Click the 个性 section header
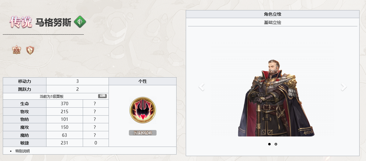 142,82
